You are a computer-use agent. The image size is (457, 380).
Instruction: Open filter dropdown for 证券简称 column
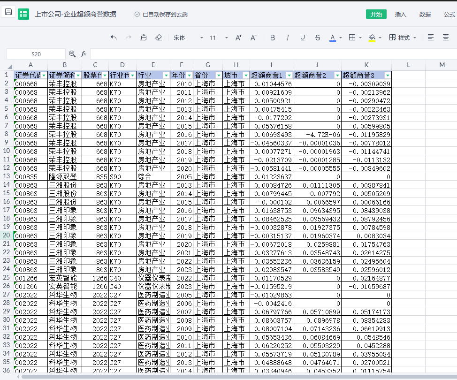[x=78, y=76]
